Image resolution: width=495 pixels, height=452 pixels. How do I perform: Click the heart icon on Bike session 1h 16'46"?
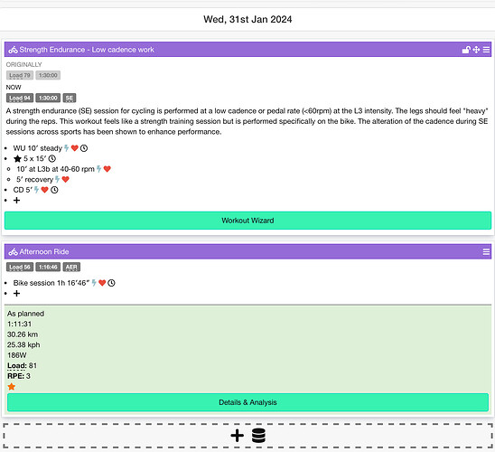(102, 283)
